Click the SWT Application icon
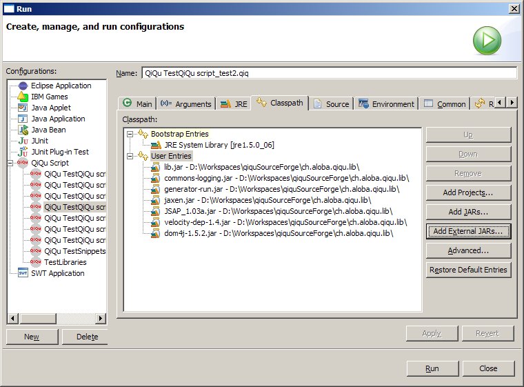This screenshot has height=387, width=524. point(23,273)
